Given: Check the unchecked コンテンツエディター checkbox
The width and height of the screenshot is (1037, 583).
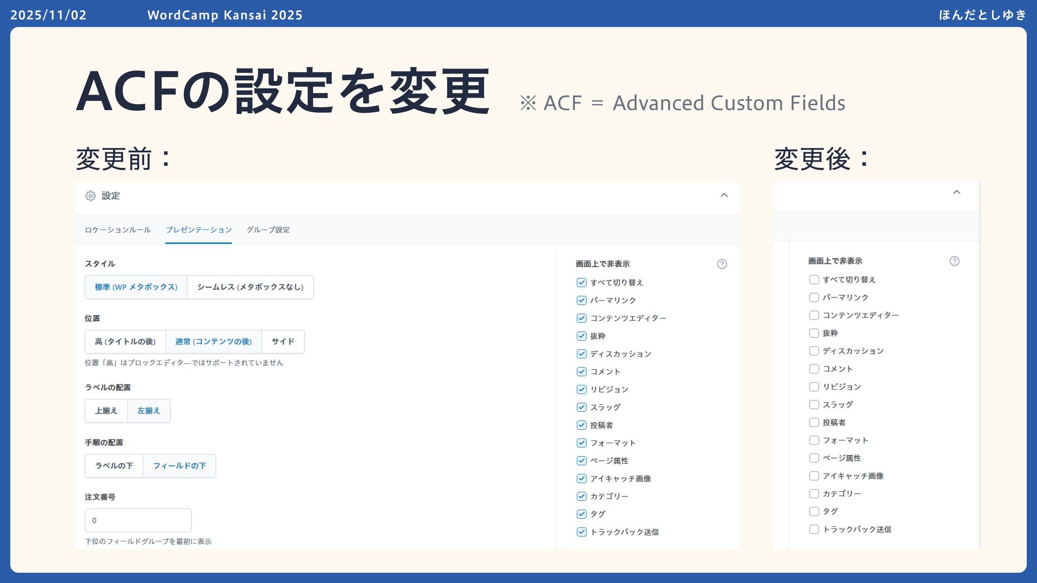Looking at the screenshot, I should tap(814, 315).
